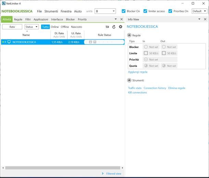Open Connection history link

point(155,88)
